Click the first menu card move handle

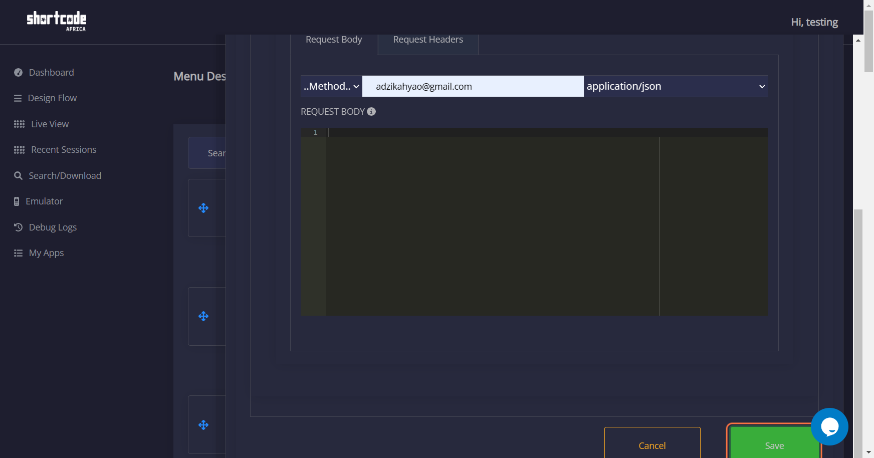point(203,208)
